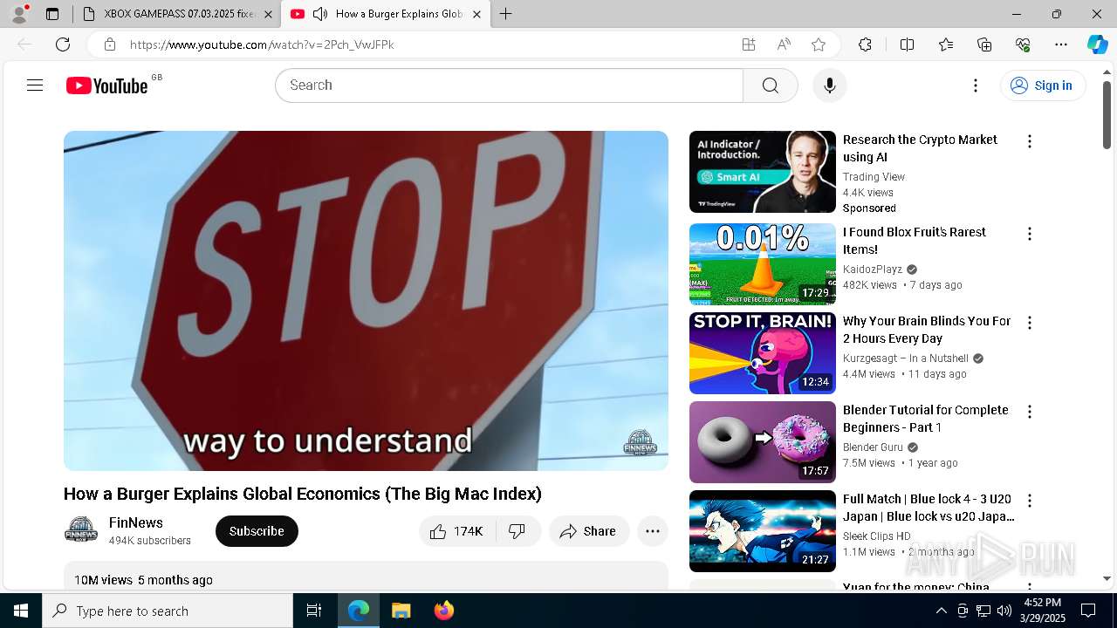Screen dimensions: 1117x628
Task: Start voice search with the microphone
Action: pyautogui.click(x=830, y=85)
